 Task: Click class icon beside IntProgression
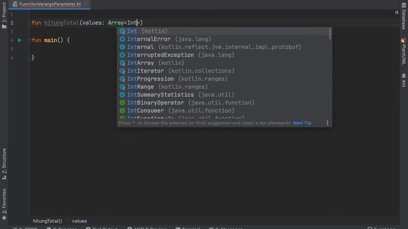[122, 79]
